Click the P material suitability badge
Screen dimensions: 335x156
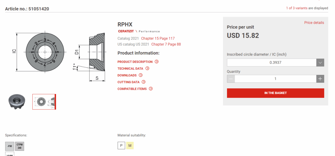(121, 146)
